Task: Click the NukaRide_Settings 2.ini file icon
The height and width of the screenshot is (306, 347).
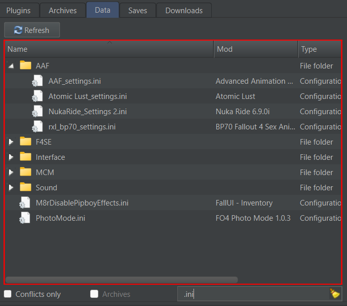Action: click(37, 111)
